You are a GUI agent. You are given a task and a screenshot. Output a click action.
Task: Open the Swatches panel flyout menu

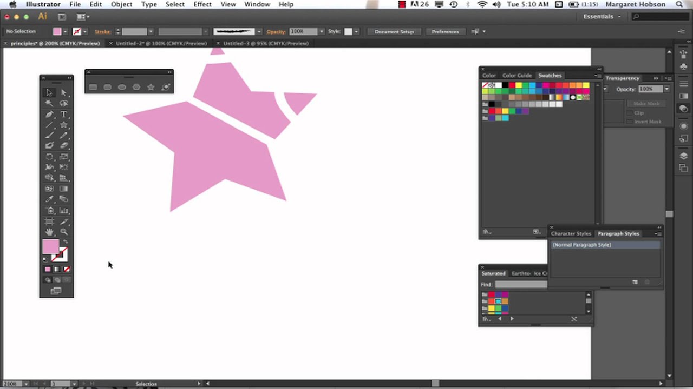pos(597,76)
